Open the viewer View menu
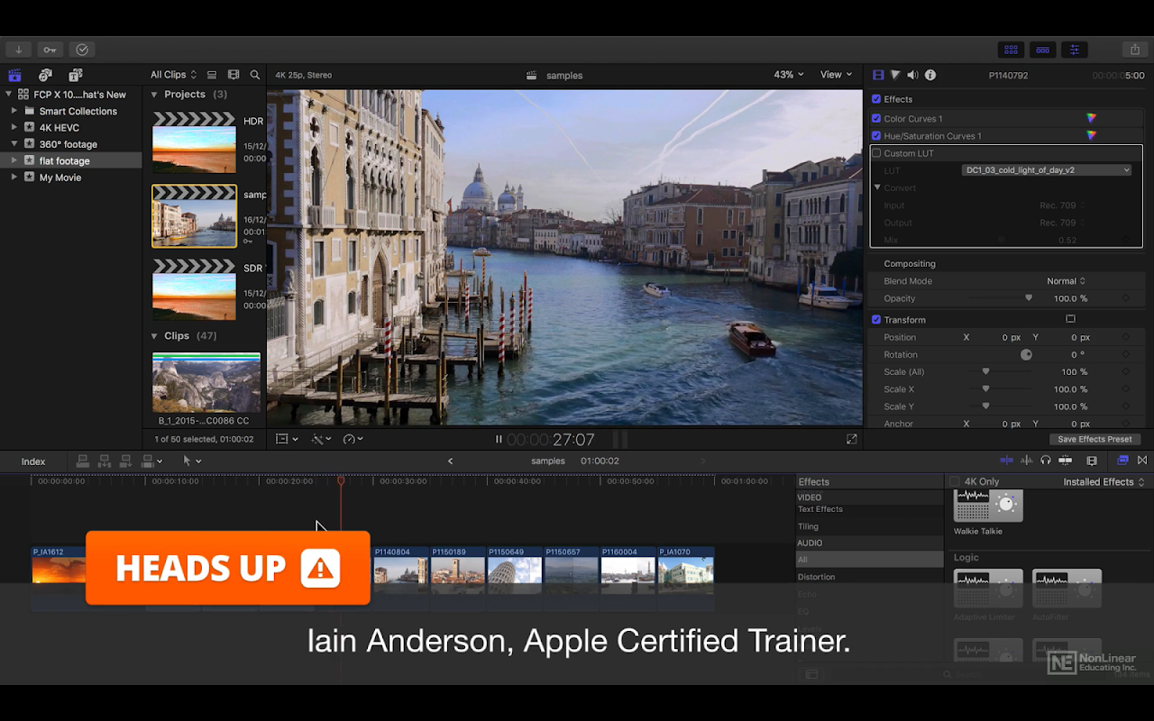This screenshot has width=1154, height=721. tap(836, 75)
